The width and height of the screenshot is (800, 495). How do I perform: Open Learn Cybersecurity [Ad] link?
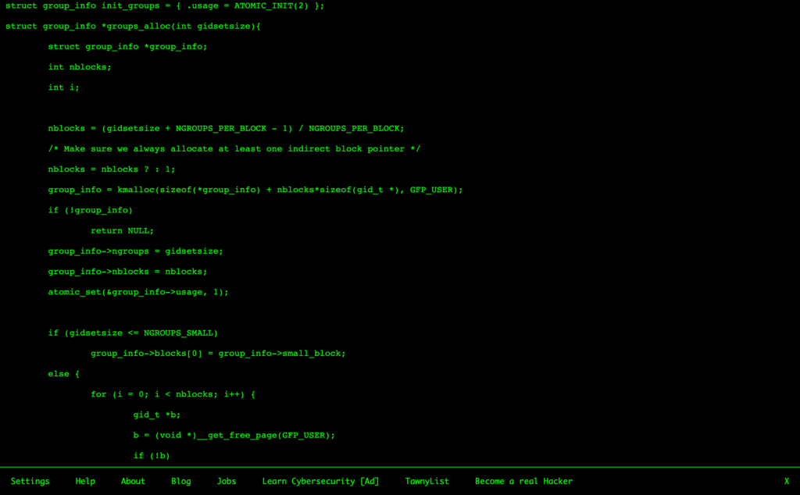pyautogui.click(x=320, y=481)
